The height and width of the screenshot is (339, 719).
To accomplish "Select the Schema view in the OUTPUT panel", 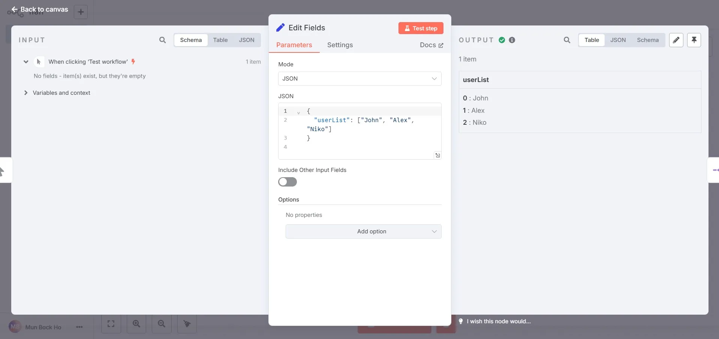I will 648,40.
